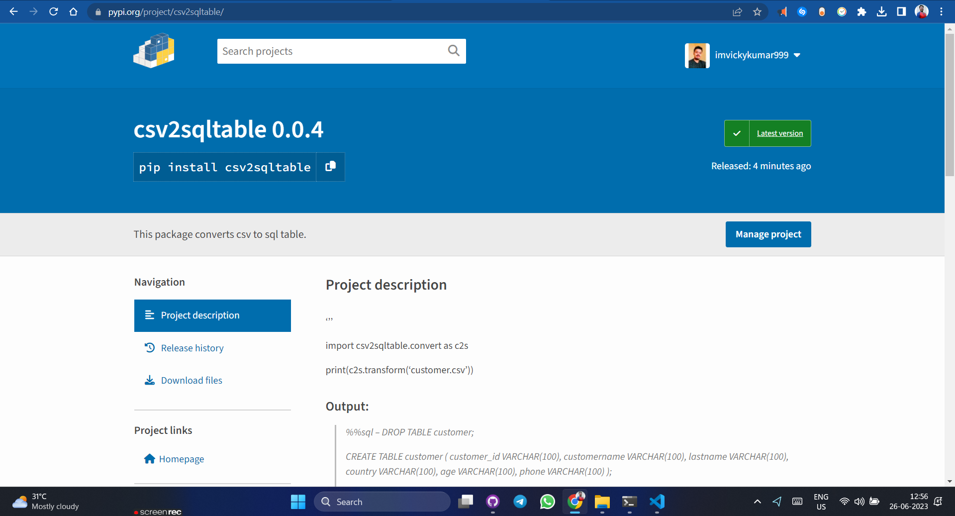Viewport: 955px width, 516px height.
Task: Open Telegram from taskbar
Action: tap(520, 502)
